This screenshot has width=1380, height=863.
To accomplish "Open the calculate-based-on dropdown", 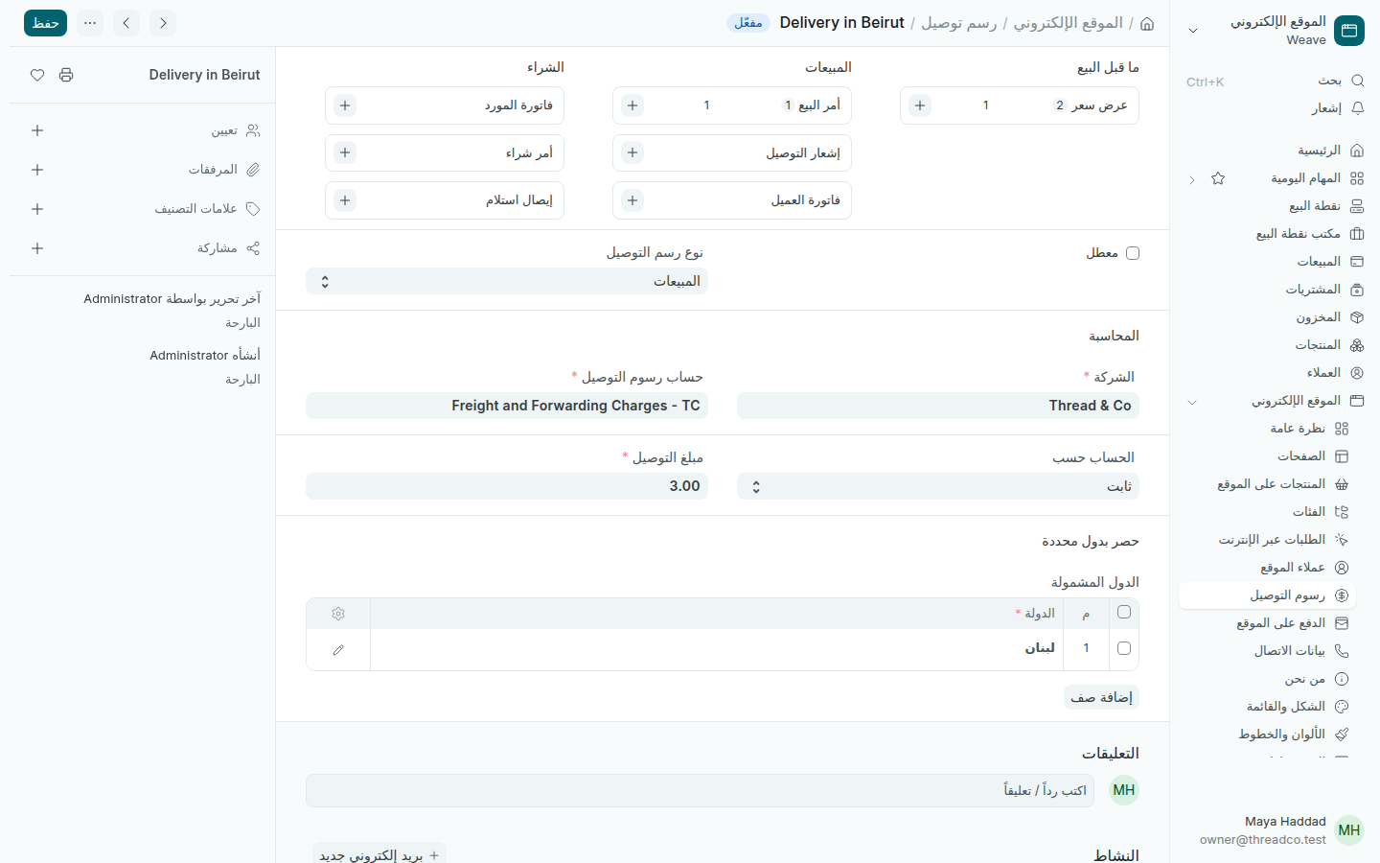I will pyautogui.click(x=938, y=486).
